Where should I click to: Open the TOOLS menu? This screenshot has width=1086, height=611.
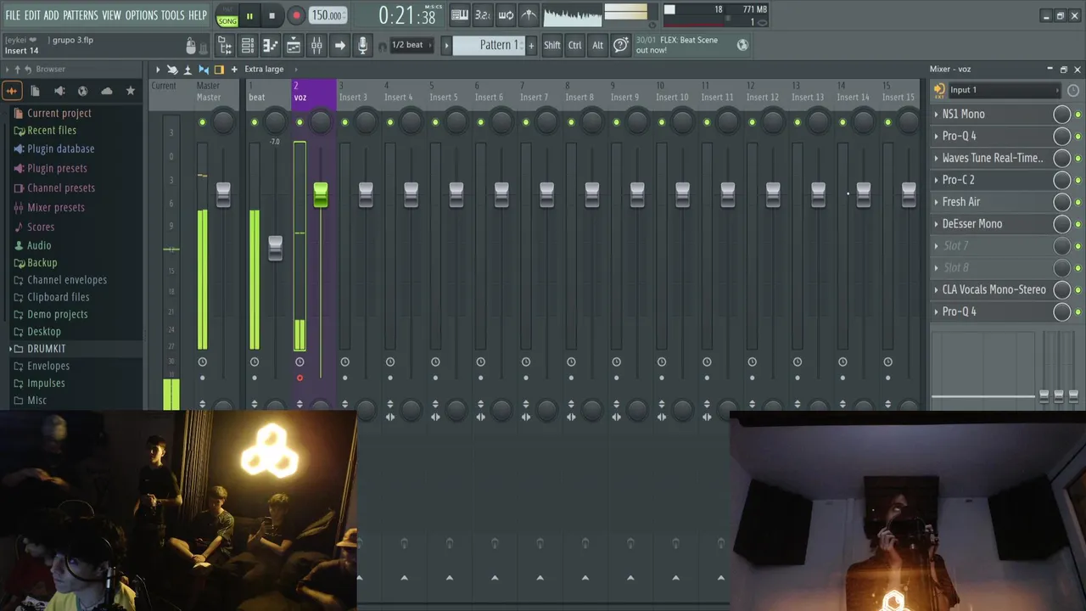[172, 15]
